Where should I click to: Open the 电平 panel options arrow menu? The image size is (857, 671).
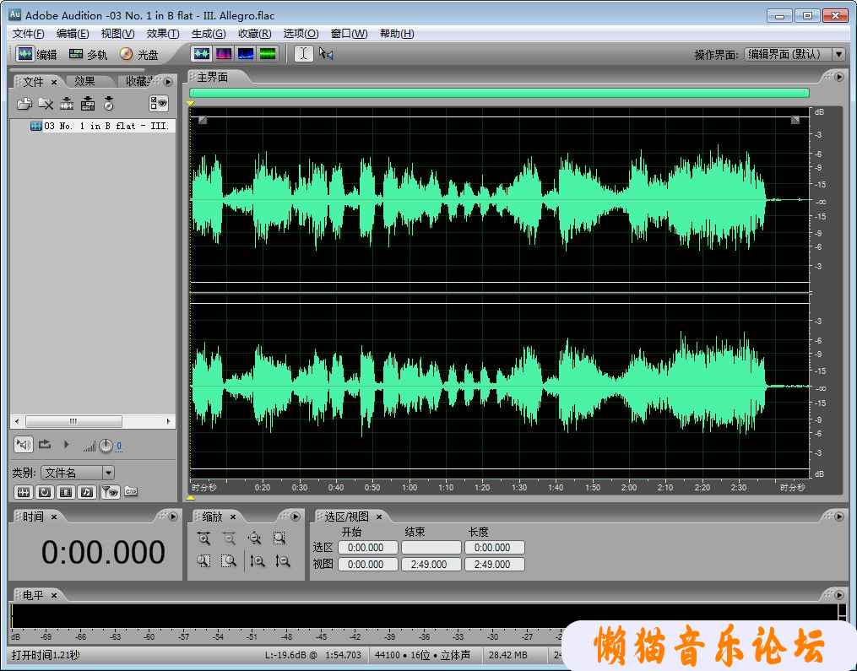pos(839,594)
